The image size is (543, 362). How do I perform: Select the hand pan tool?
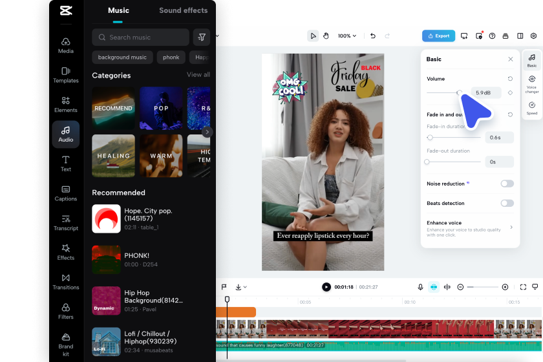click(x=326, y=36)
